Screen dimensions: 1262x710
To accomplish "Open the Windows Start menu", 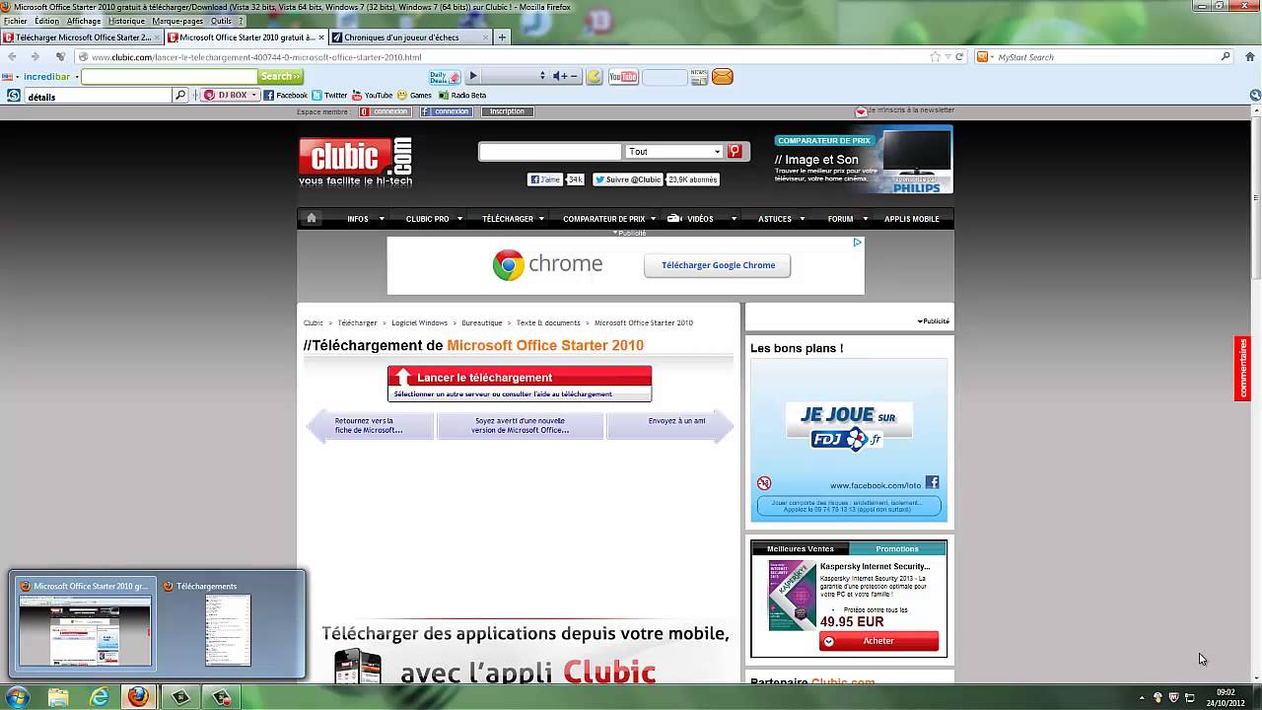I will coord(17,697).
